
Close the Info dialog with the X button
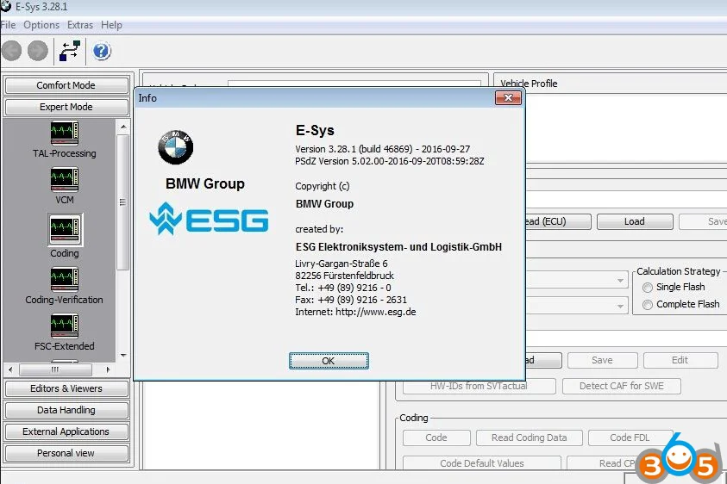(x=508, y=97)
